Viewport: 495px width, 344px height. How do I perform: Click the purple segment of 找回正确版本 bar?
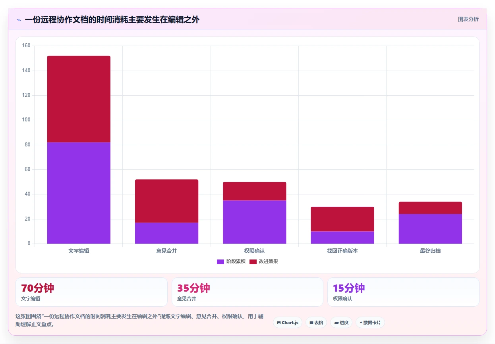click(342, 237)
